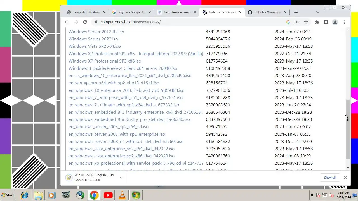
Task: Select Google Chrome taskbar button
Action: tap(94, 195)
